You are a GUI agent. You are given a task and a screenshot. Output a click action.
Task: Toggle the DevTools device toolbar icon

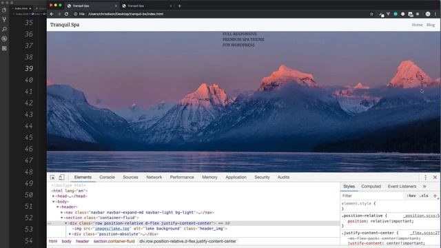[x=61, y=177]
